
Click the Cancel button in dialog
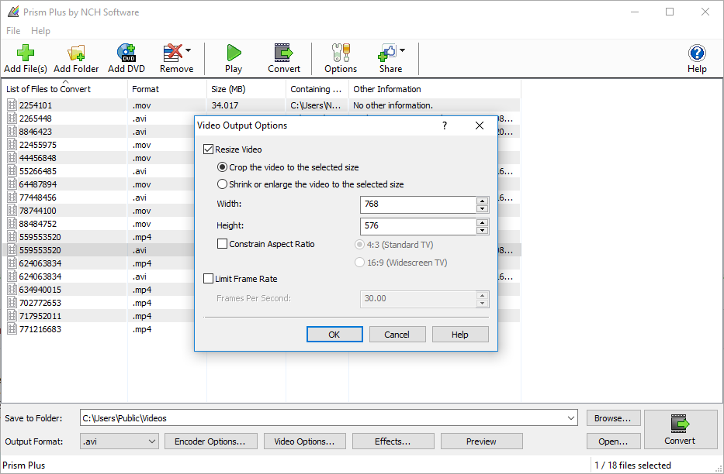[397, 335]
